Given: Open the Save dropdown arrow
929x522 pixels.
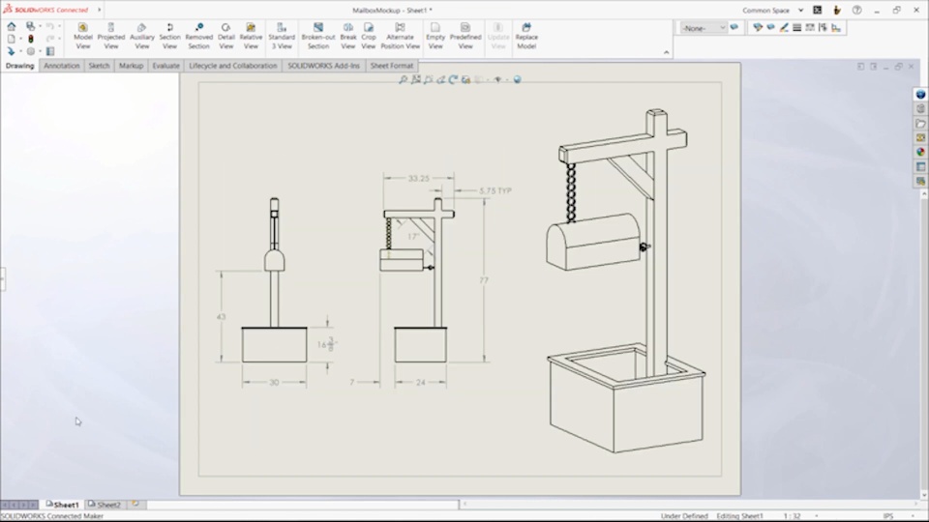Looking at the screenshot, I should pos(40,26).
